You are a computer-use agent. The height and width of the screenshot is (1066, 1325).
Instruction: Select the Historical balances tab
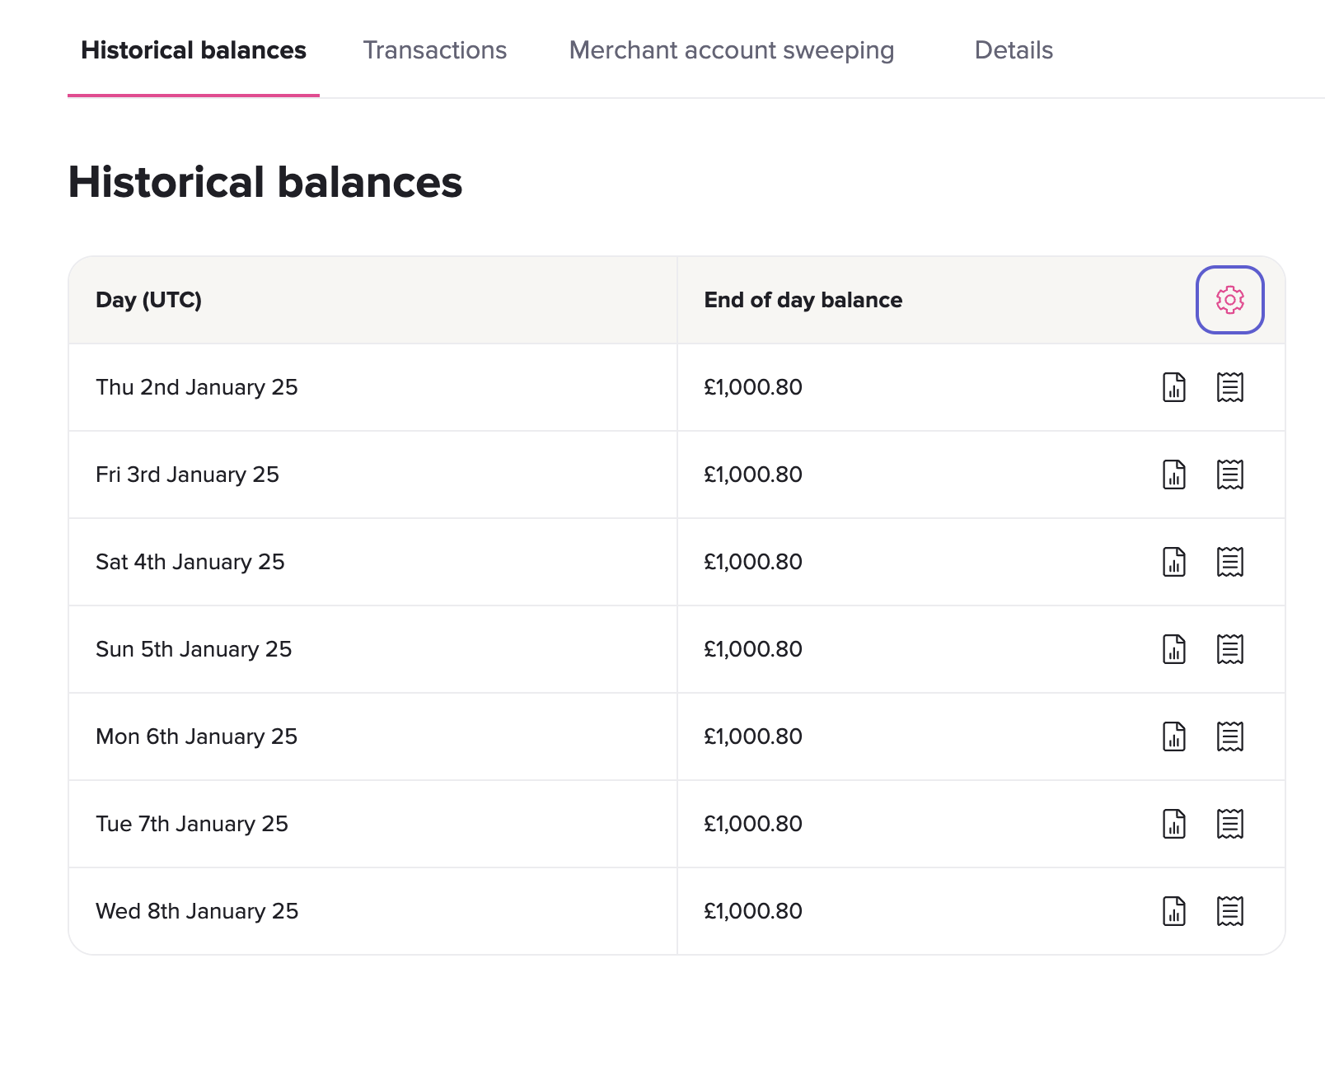pos(194,50)
